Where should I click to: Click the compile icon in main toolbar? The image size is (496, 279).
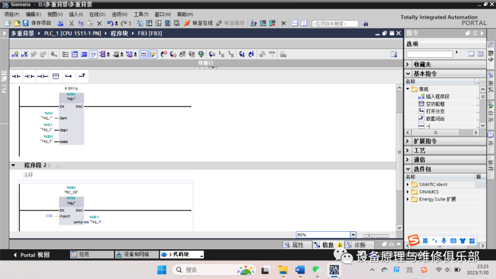tap(140, 23)
